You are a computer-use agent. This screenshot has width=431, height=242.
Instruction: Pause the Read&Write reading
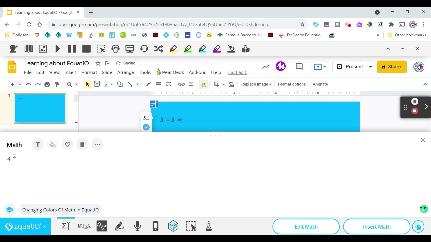click(x=72, y=49)
